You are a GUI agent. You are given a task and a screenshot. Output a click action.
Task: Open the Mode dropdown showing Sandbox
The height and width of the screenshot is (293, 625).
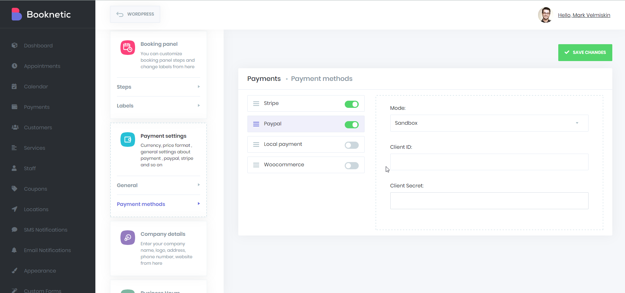coord(489,123)
